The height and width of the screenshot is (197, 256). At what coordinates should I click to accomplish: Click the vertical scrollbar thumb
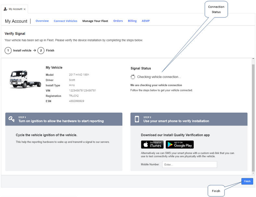coord(253,118)
